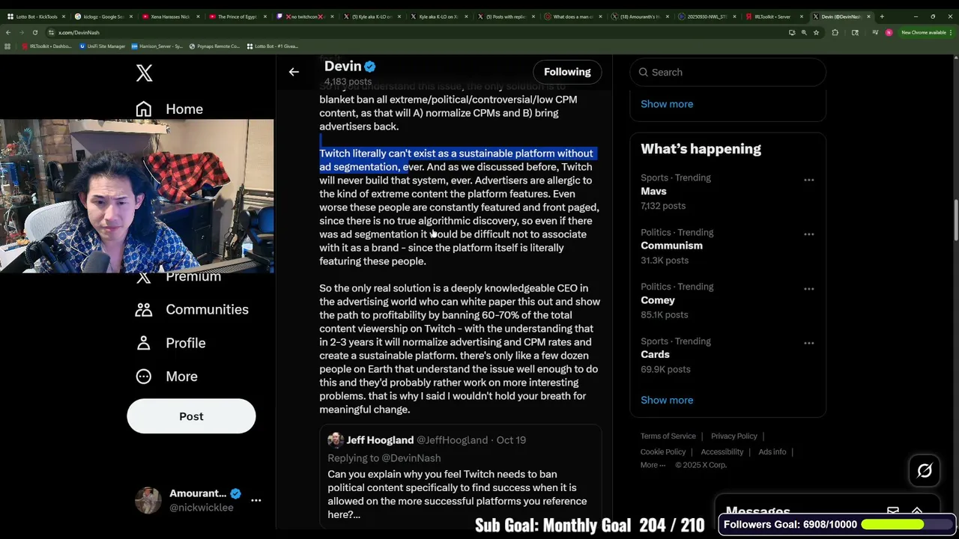Open Comey trending topic

click(658, 300)
